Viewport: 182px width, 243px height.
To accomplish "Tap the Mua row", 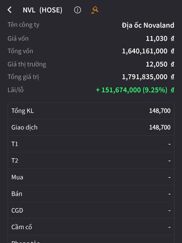I will [91, 177].
